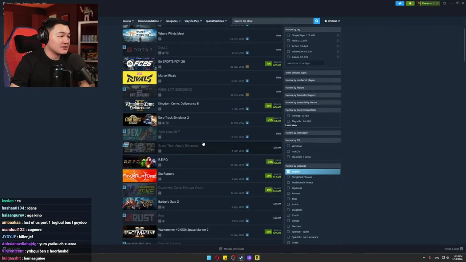466x262 pixels.
Task: Expand Show selected types section
Action: (313, 73)
